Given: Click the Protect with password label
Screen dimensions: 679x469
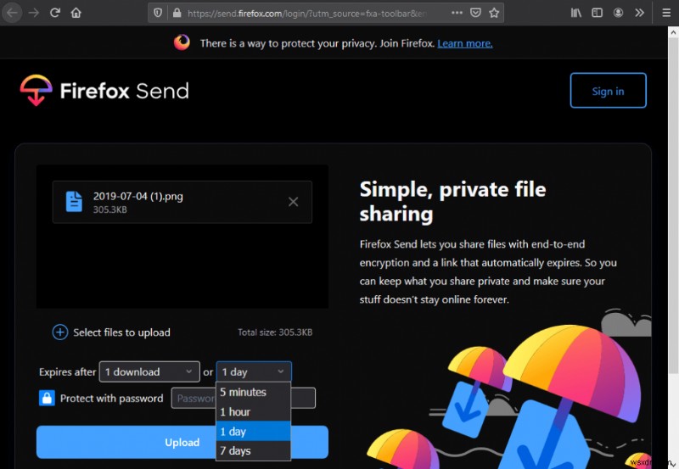Looking at the screenshot, I should (x=112, y=399).
